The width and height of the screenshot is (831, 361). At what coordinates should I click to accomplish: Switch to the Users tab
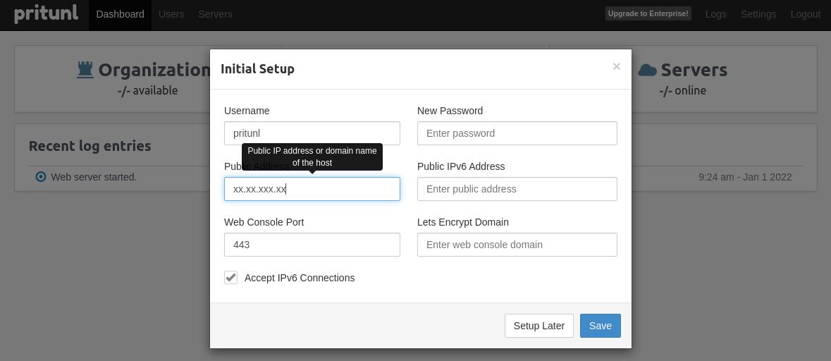click(171, 14)
